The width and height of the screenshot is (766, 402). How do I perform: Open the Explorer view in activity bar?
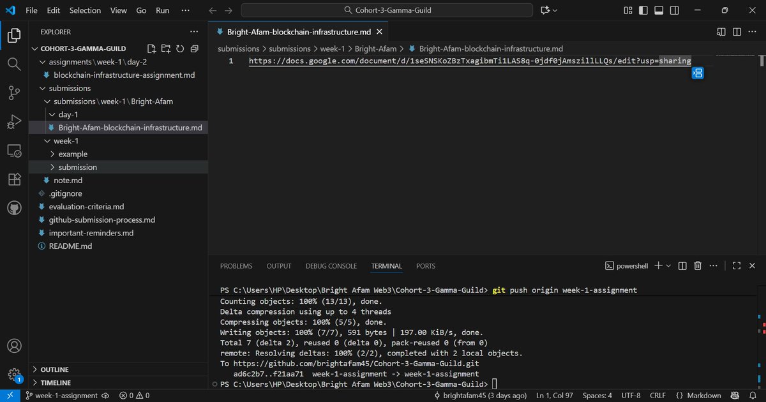tap(14, 36)
